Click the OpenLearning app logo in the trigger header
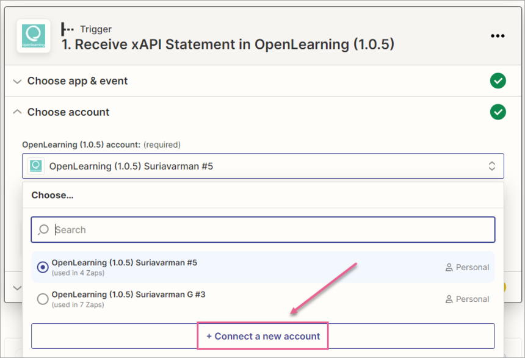The height and width of the screenshot is (358, 525). tap(34, 36)
